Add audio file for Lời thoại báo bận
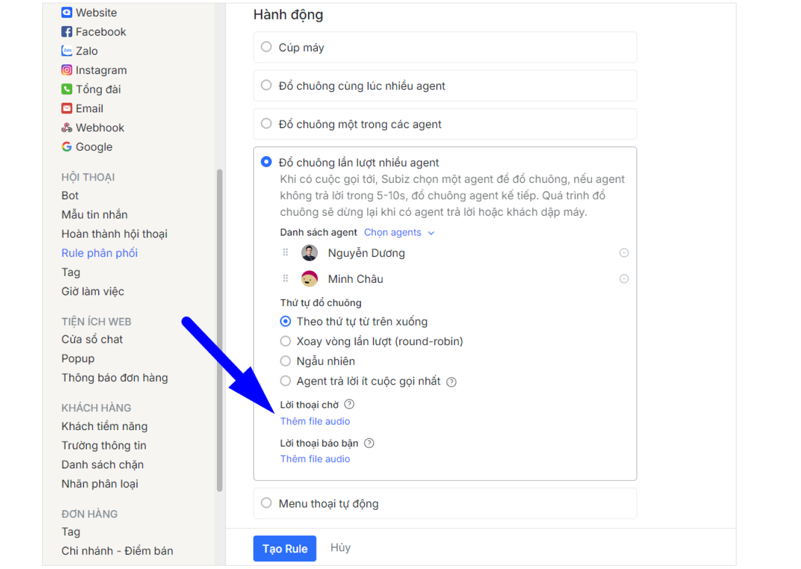The width and height of the screenshot is (801, 569). point(315,459)
